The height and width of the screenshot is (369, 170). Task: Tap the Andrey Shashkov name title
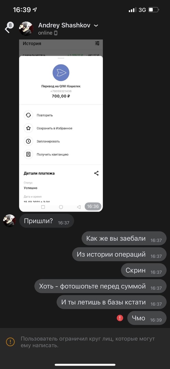click(64, 25)
